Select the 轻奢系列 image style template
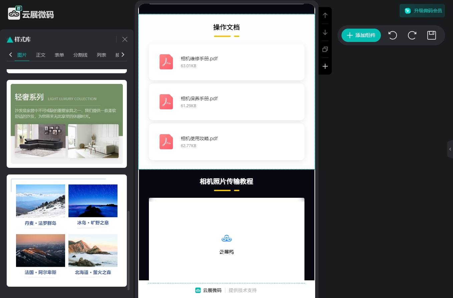The width and height of the screenshot is (453, 298). pos(67,124)
